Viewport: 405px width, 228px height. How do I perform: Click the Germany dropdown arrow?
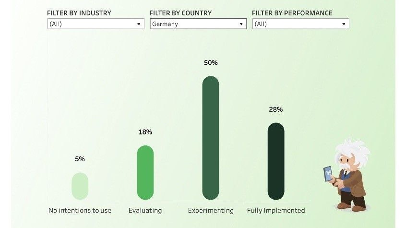point(241,24)
